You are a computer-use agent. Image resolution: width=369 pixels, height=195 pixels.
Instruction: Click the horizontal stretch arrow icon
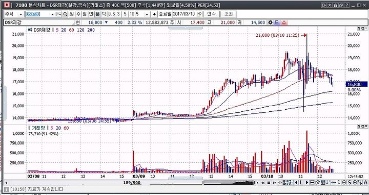[334, 183]
